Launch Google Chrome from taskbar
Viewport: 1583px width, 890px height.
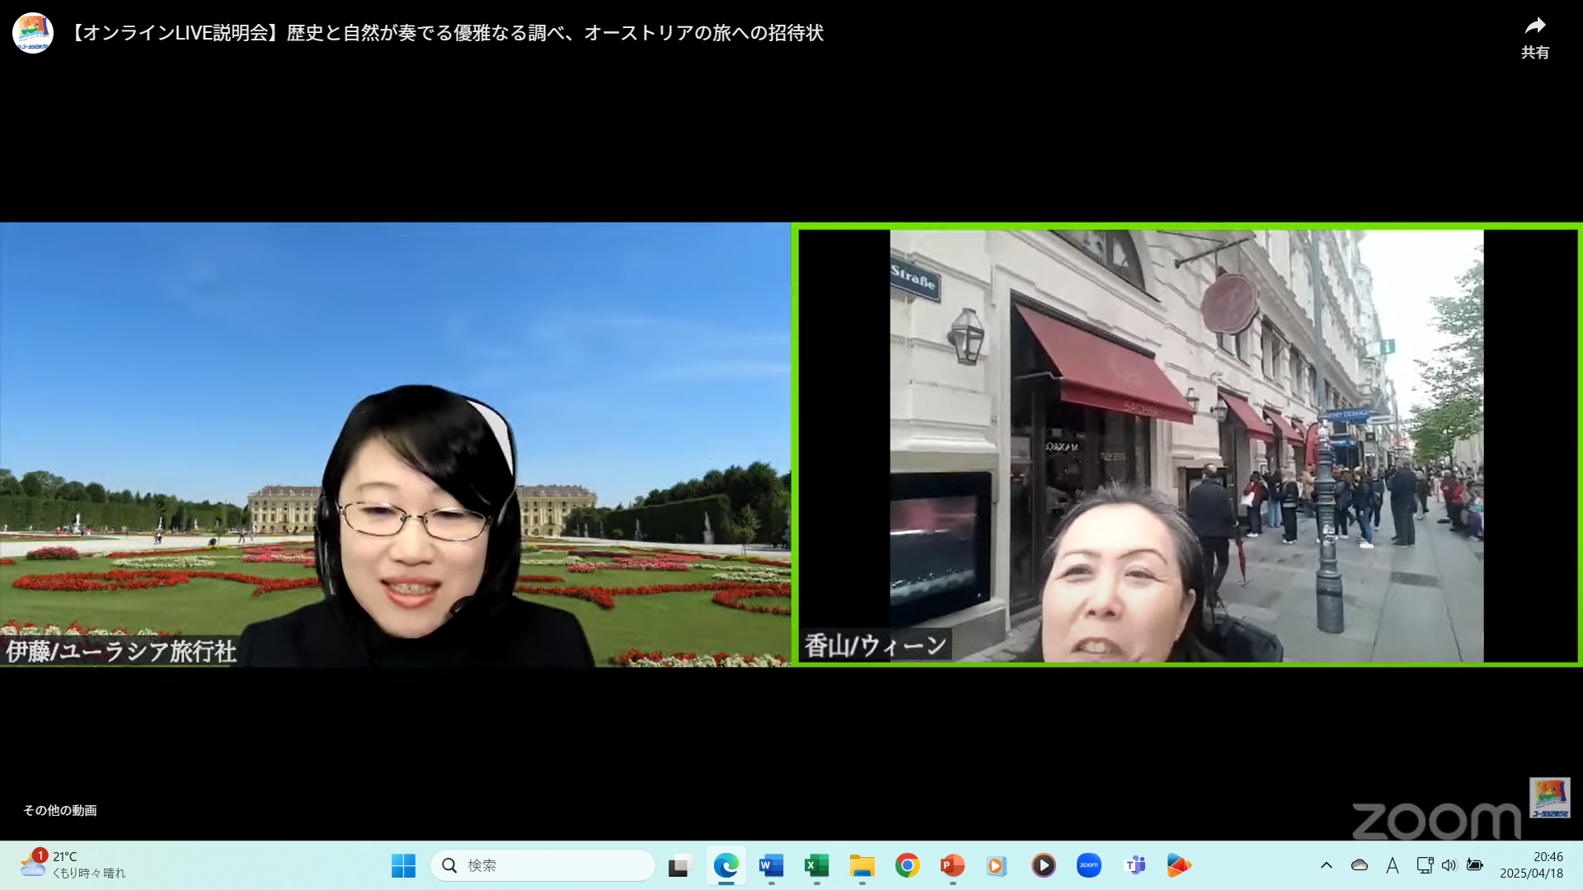pyautogui.click(x=907, y=865)
